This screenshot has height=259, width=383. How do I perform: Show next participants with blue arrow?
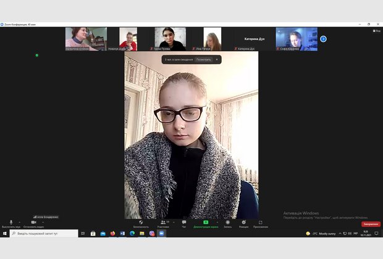(323, 39)
